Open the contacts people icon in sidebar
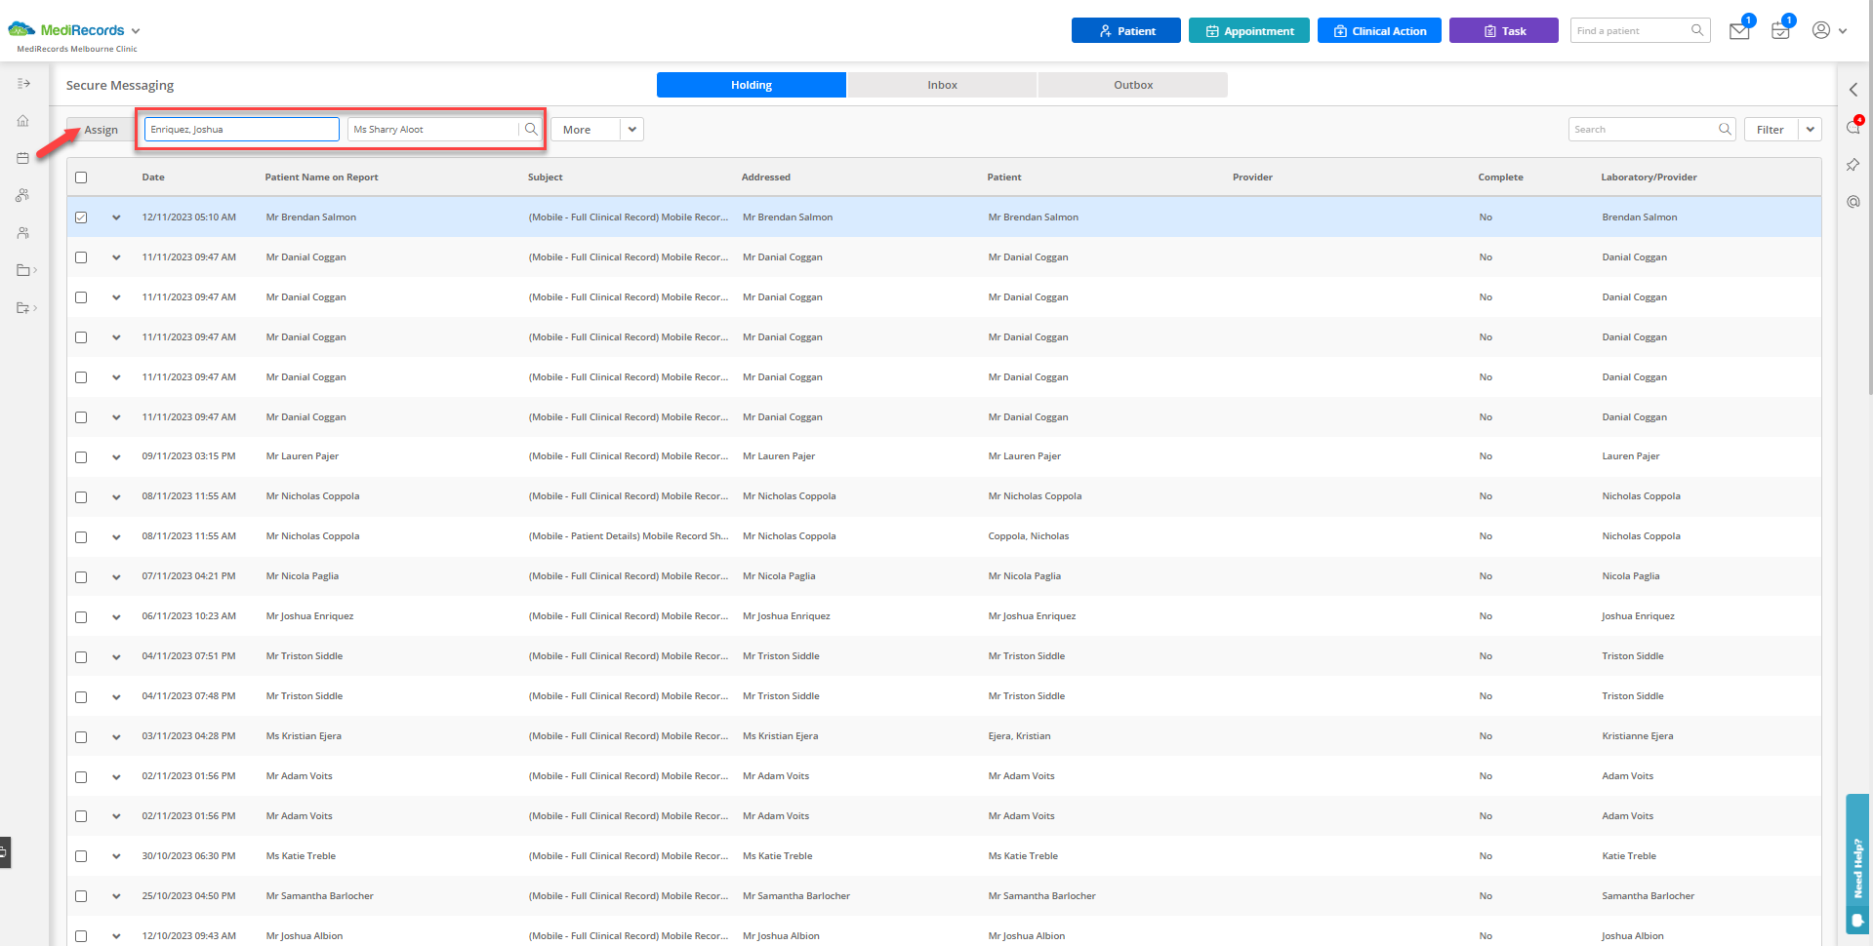The image size is (1873, 946). (23, 233)
